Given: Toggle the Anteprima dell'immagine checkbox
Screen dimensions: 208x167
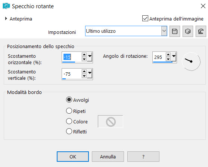Looking at the screenshot, I should click(x=145, y=18).
